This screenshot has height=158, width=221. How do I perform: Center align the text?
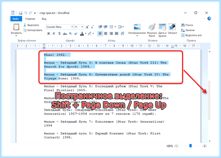click(106, 33)
